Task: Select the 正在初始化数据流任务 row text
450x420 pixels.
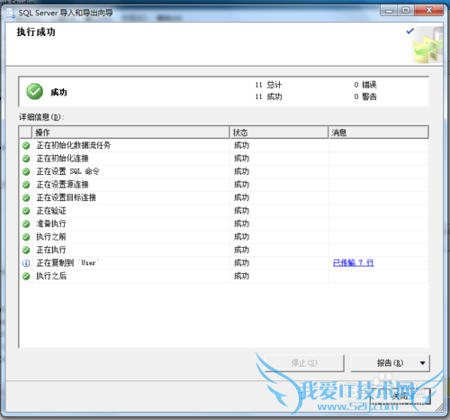Action: [74, 145]
